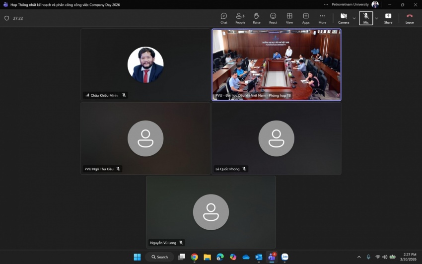Expand Camera options dropdown arrow

tap(354, 18)
